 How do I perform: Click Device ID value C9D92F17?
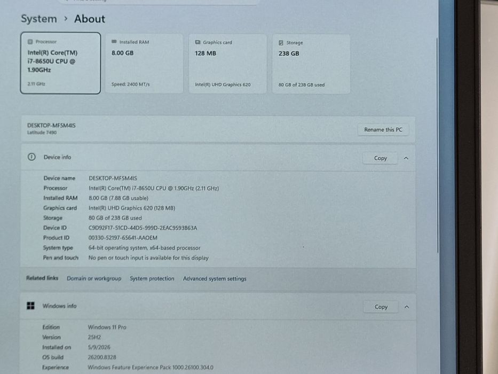(x=143, y=228)
